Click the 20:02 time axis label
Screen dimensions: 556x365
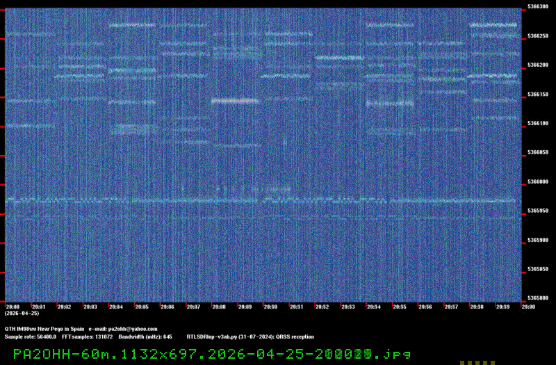[65, 307]
